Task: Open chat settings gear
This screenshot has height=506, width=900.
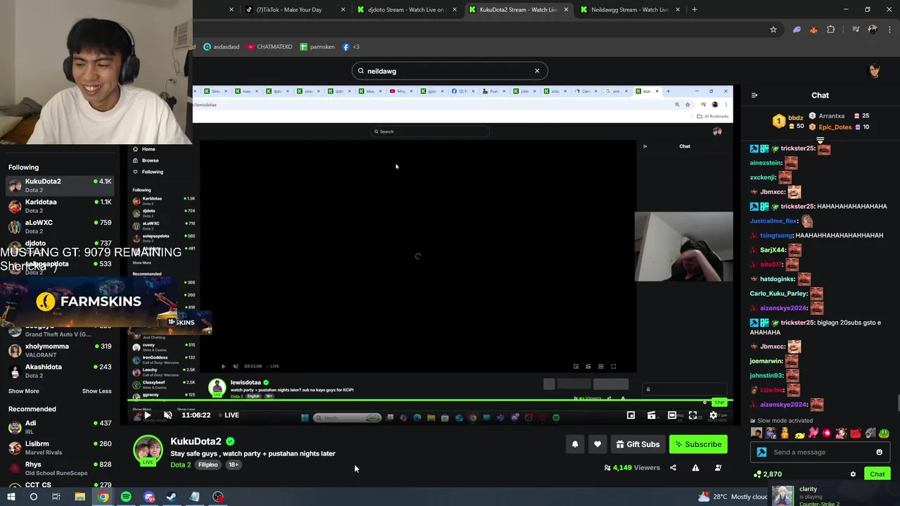Action: pyautogui.click(x=853, y=474)
